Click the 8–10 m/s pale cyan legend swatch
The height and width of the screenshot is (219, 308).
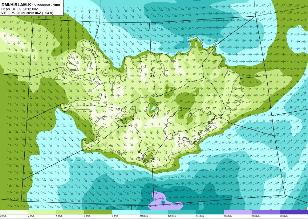coord(126,212)
